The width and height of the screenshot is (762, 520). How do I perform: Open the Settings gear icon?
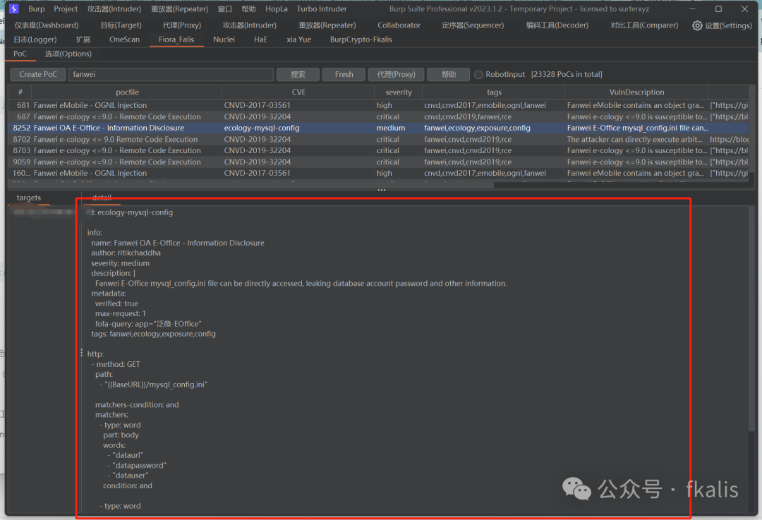pos(697,25)
